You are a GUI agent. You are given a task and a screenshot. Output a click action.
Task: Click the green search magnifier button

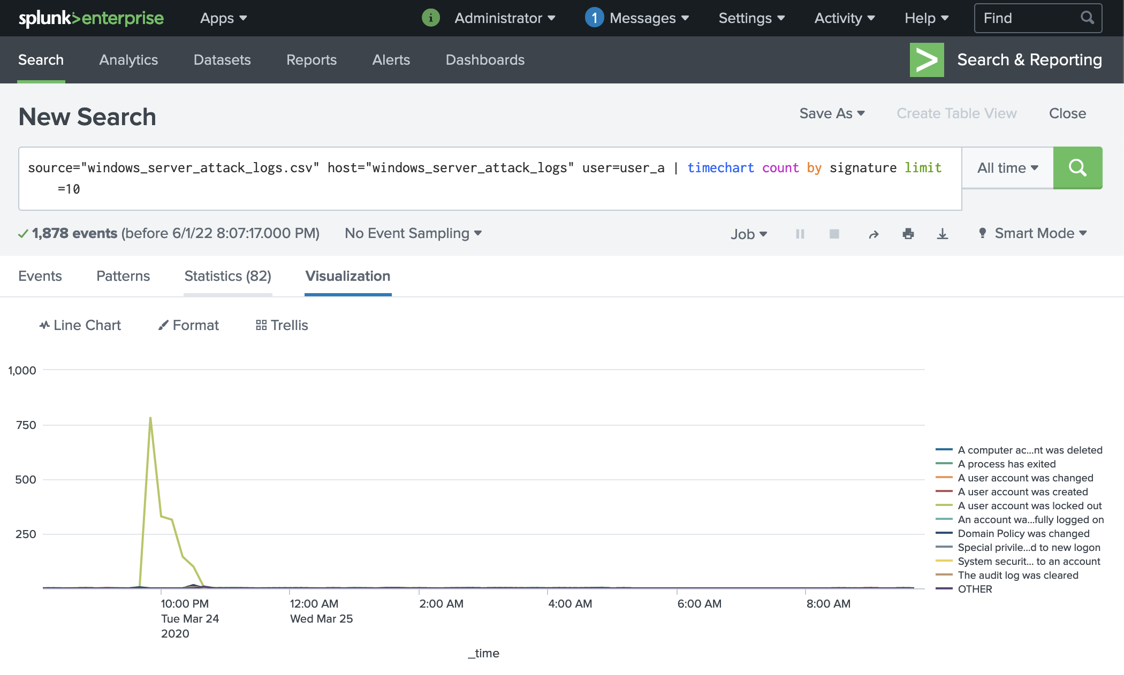(1077, 168)
